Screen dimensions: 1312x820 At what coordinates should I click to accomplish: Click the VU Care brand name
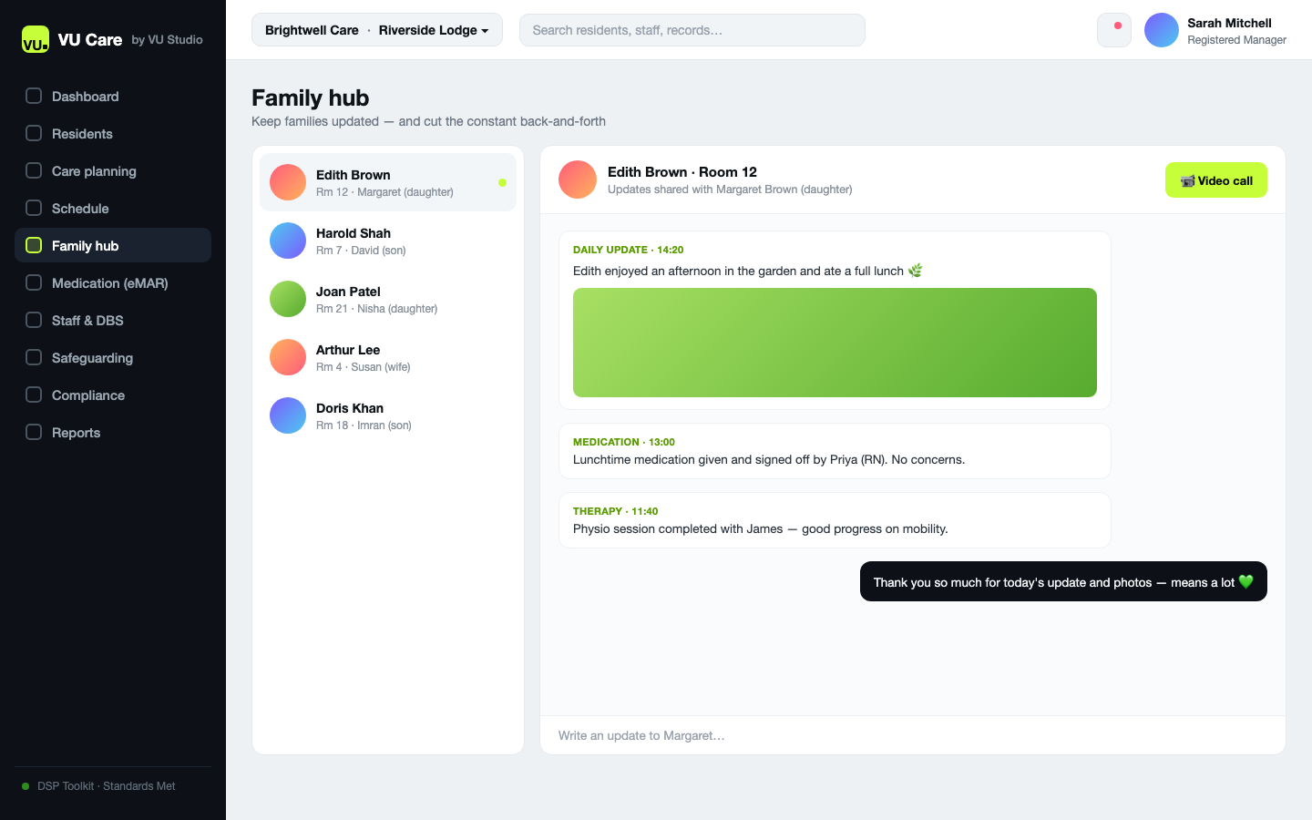[x=90, y=39]
